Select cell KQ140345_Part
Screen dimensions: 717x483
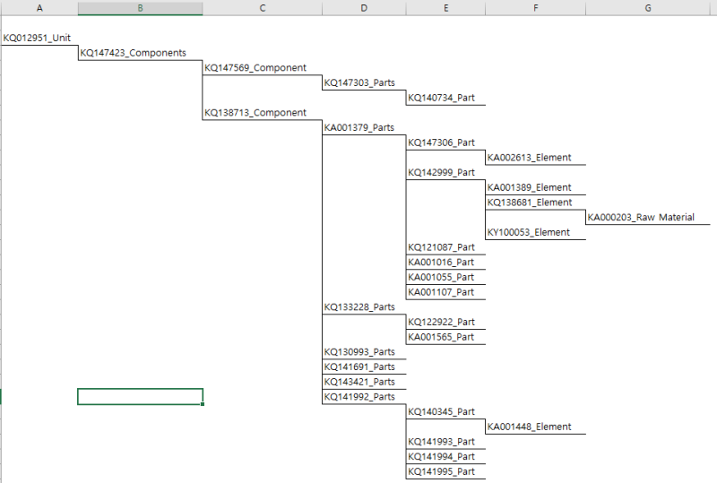tap(445, 411)
